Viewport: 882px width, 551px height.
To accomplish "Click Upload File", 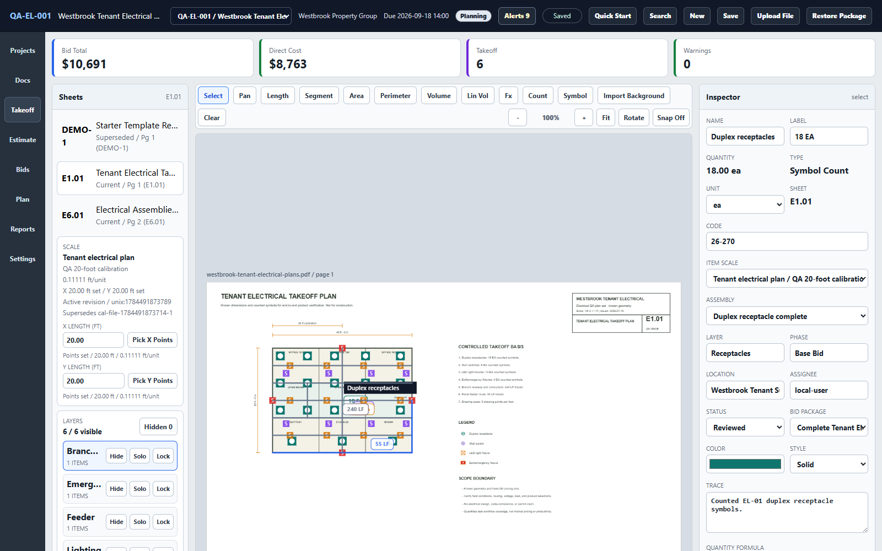I will tap(775, 16).
